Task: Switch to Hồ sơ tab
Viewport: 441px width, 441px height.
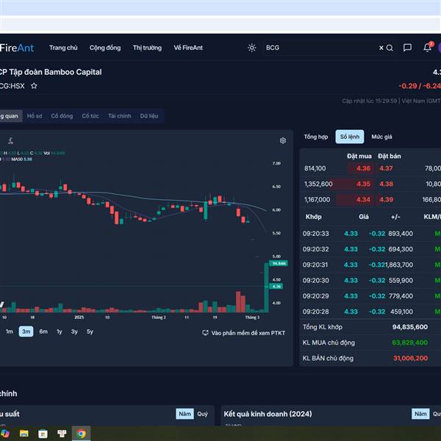Action: pos(35,116)
